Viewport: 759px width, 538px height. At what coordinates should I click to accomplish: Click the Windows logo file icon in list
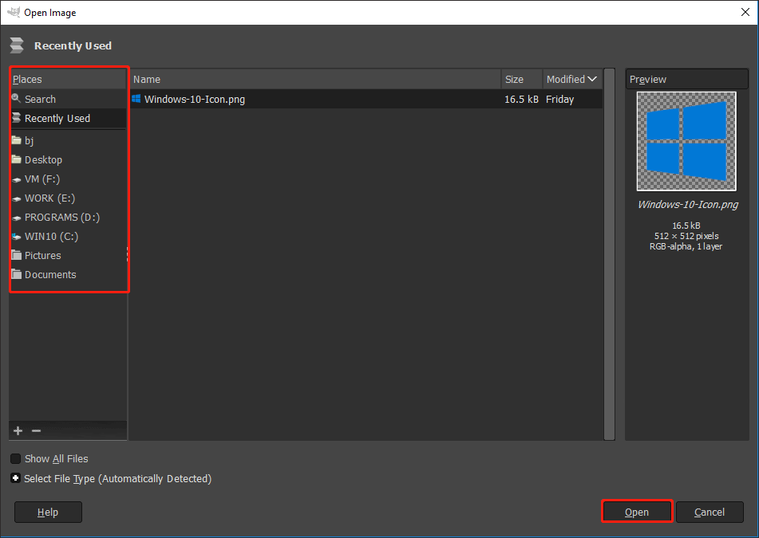136,99
